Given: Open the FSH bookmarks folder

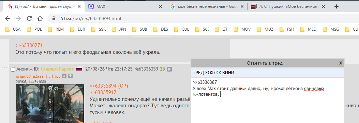Looking at the screenshot, I should click(287, 29).
